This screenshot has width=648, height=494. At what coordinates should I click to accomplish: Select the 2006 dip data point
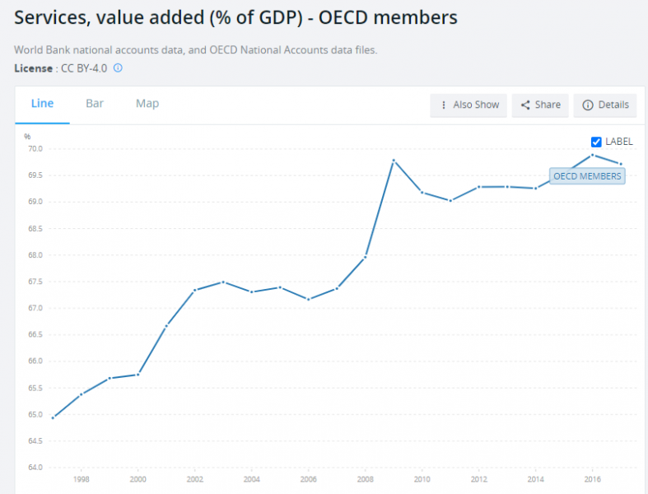coord(308,299)
